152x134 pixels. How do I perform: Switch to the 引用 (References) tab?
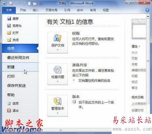pos(67,10)
